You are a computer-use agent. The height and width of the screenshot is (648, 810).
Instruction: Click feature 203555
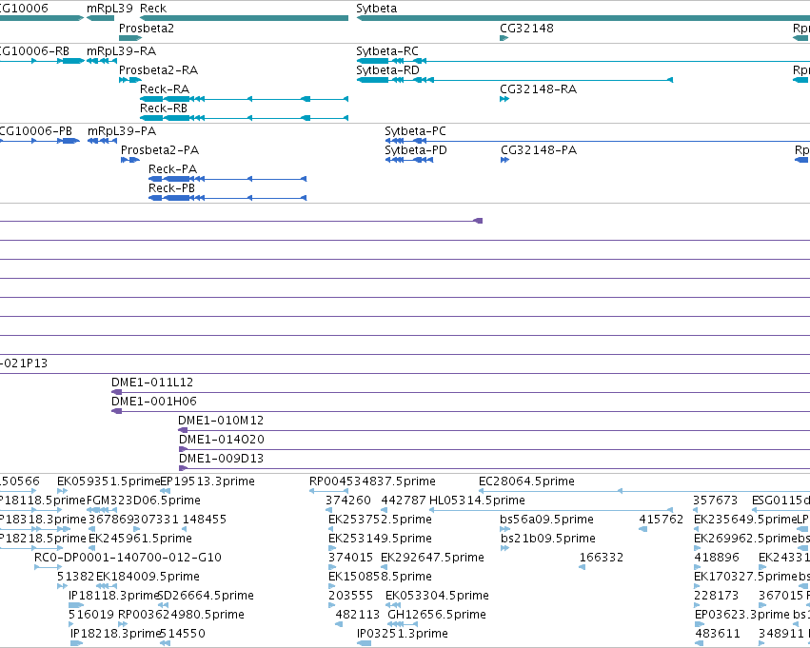click(x=351, y=596)
